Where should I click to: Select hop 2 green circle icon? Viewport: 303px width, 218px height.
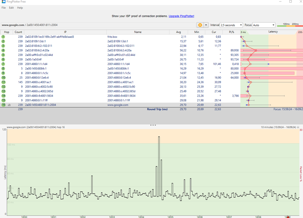pos(3,41)
